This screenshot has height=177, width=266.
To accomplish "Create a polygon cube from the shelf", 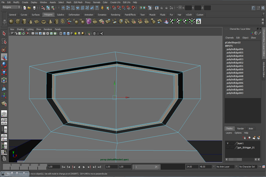I will [18, 22].
